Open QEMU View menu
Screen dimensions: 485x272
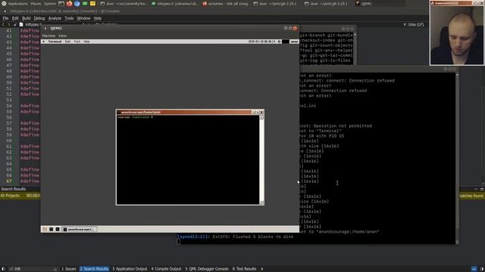(62, 36)
